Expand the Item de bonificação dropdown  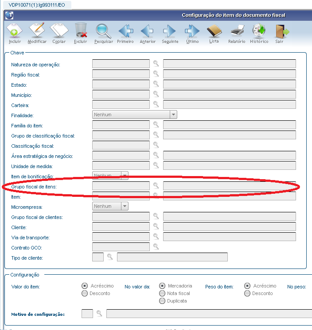pyautogui.click(x=125, y=175)
